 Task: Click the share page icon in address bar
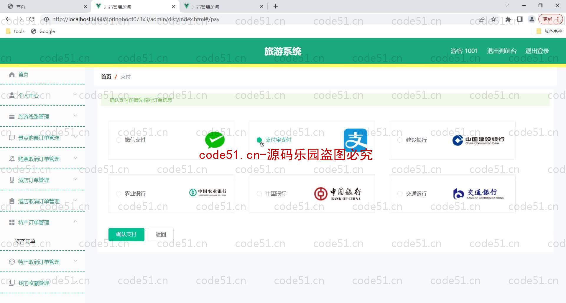point(481,19)
